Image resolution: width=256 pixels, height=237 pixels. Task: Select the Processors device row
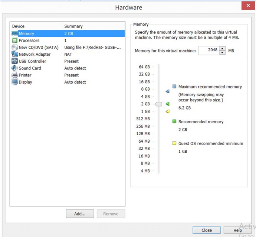point(68,40)
